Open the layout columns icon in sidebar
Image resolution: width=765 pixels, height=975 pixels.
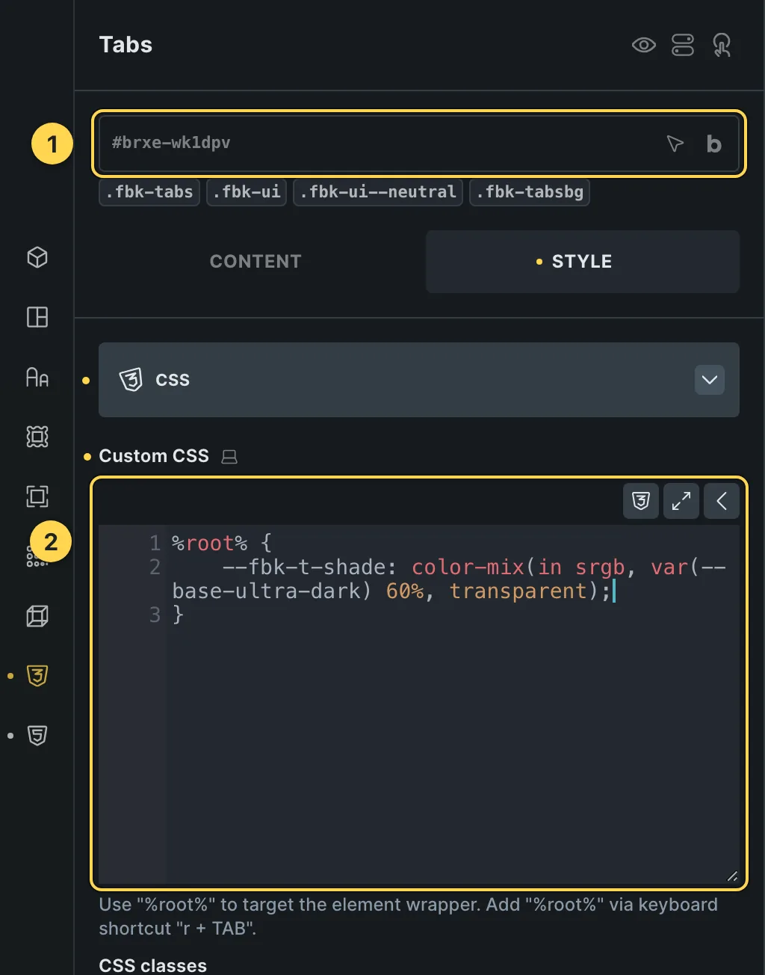pyautogui.click(x=37, y=317)
